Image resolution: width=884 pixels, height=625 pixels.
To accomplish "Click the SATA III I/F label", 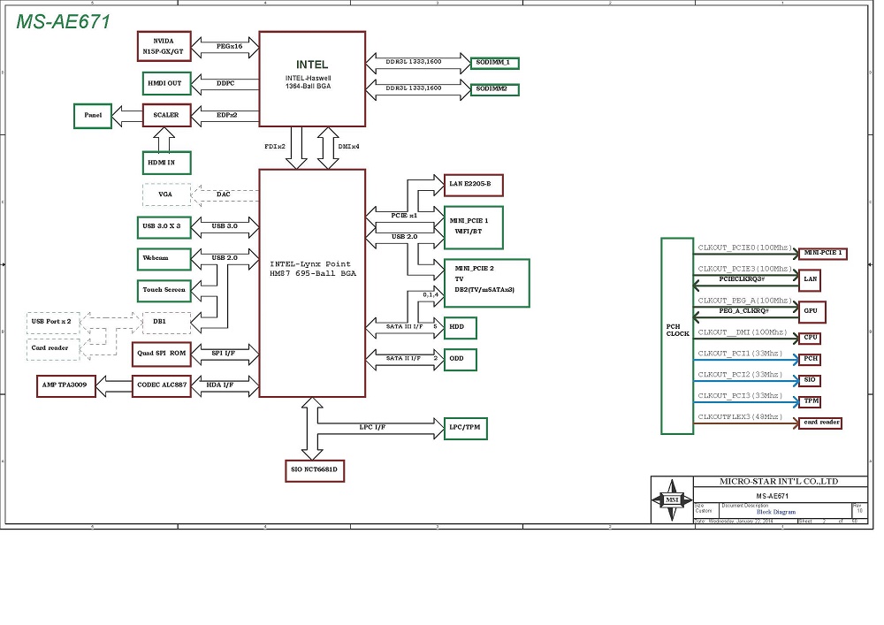I will tap(404, 327).
